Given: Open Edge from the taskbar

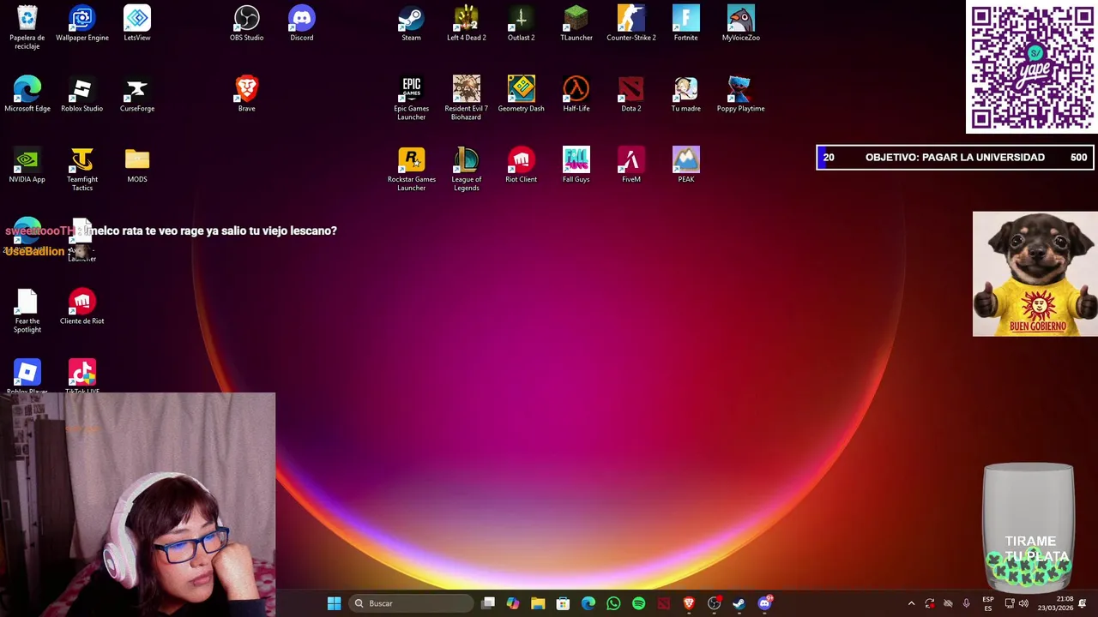Looking at the screenshot, I should tap(588, 603).
